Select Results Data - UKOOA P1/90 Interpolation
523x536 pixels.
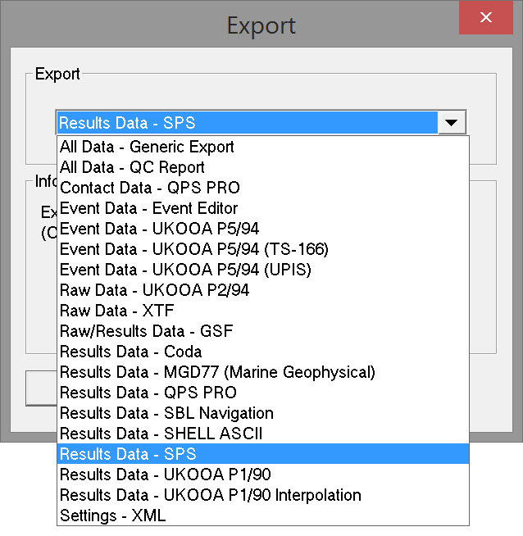pyautogui.click(x=211, y=495)
